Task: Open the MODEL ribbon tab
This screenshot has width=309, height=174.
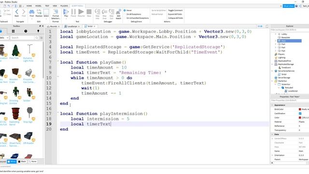Action: tap(38, 6)
